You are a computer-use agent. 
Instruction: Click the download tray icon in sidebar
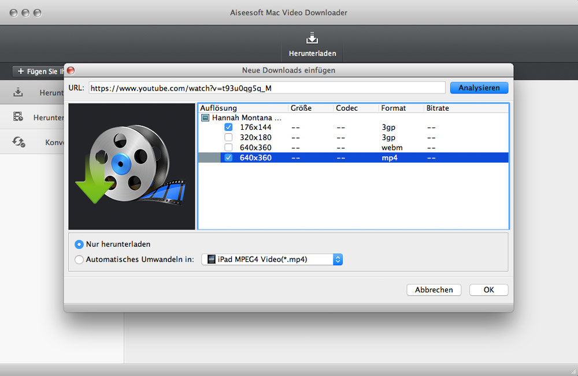[18, 92]
